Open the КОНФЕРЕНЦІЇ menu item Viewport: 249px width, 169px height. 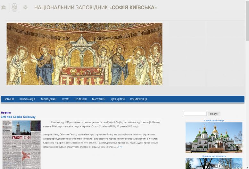tap(138, 99)
